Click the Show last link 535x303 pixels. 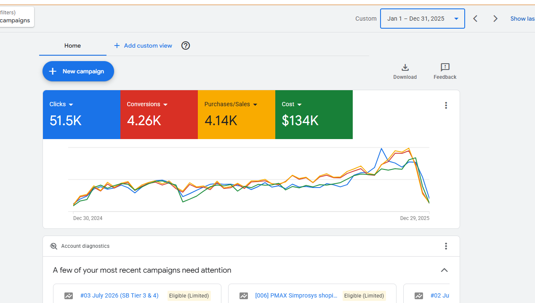(x=522, y=19)
